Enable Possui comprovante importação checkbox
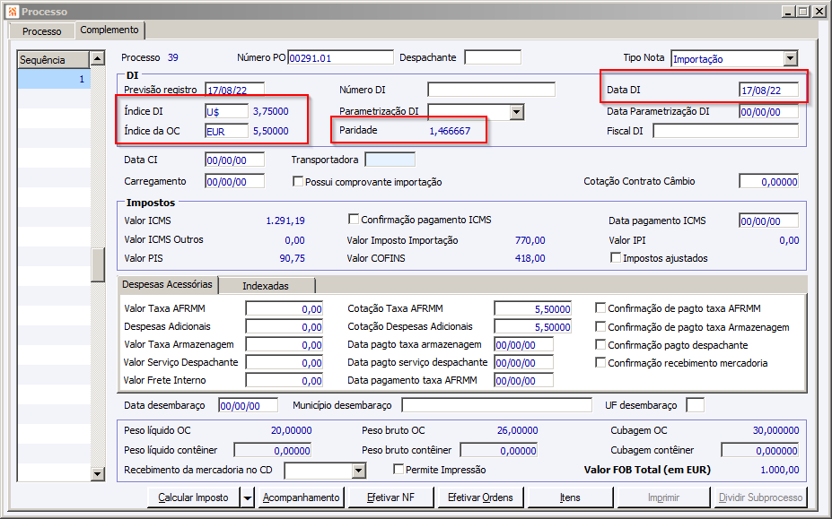The image size is (832, 519). (x=299, y=182)
